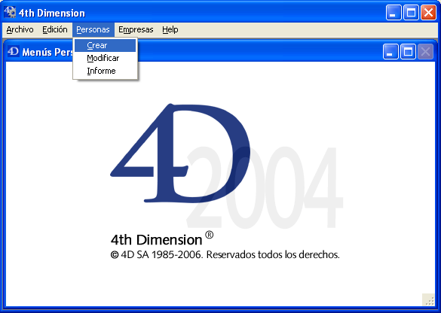Click the resize grip at the window corner
This screenshot has width=441, height=313.
(x=429, y=299)
